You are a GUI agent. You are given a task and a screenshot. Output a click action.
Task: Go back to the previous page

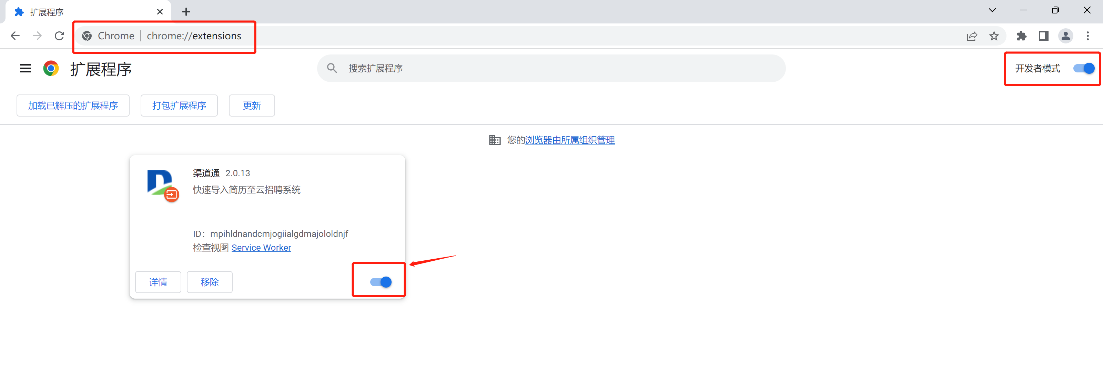tap(15, 36)
